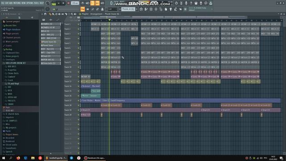Open the OPTIONS menu
Image resolution: width=286 pixels, height=161 pixels.
click(x=30, y=3)
